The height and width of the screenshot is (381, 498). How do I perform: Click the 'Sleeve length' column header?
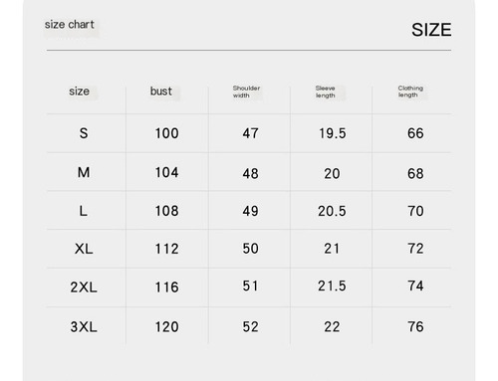point(326,92)
